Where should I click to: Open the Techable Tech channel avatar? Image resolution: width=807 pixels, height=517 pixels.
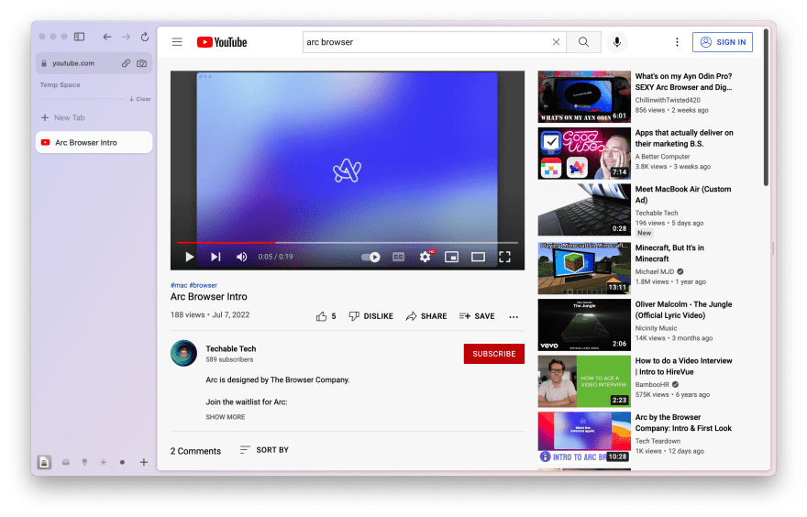tap(183, 354)
